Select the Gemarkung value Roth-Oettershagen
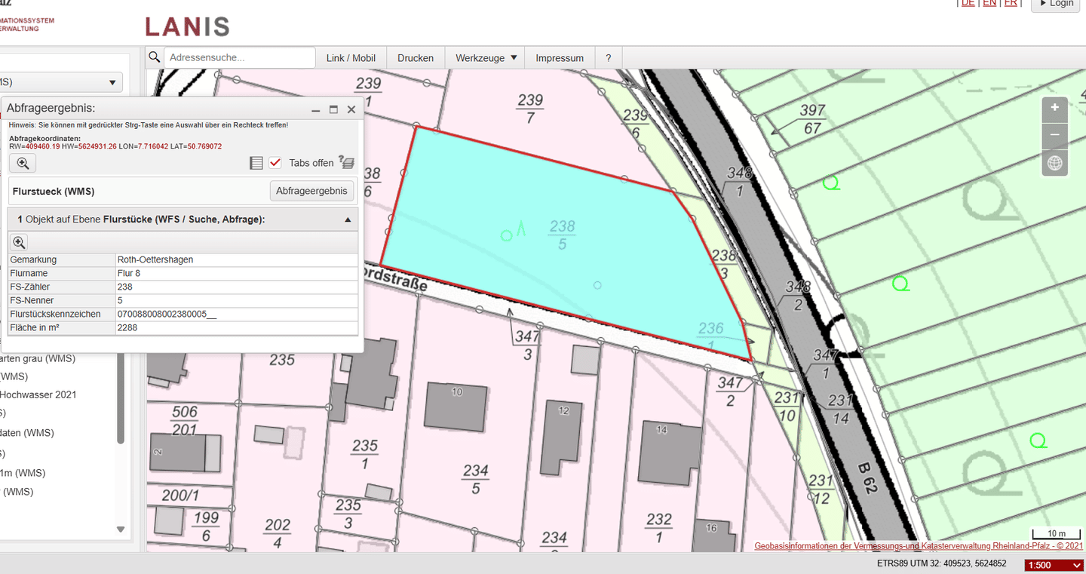This screenshot has height=574, width=1086. (x=155, y=259)
